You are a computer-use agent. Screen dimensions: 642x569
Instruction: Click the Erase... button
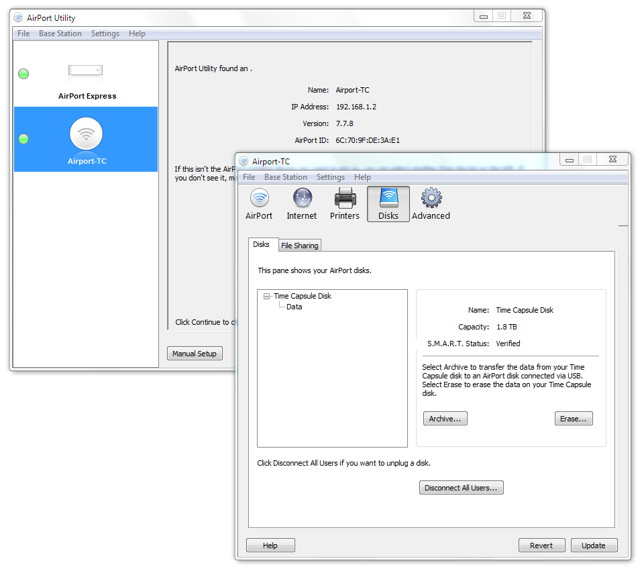574,419
